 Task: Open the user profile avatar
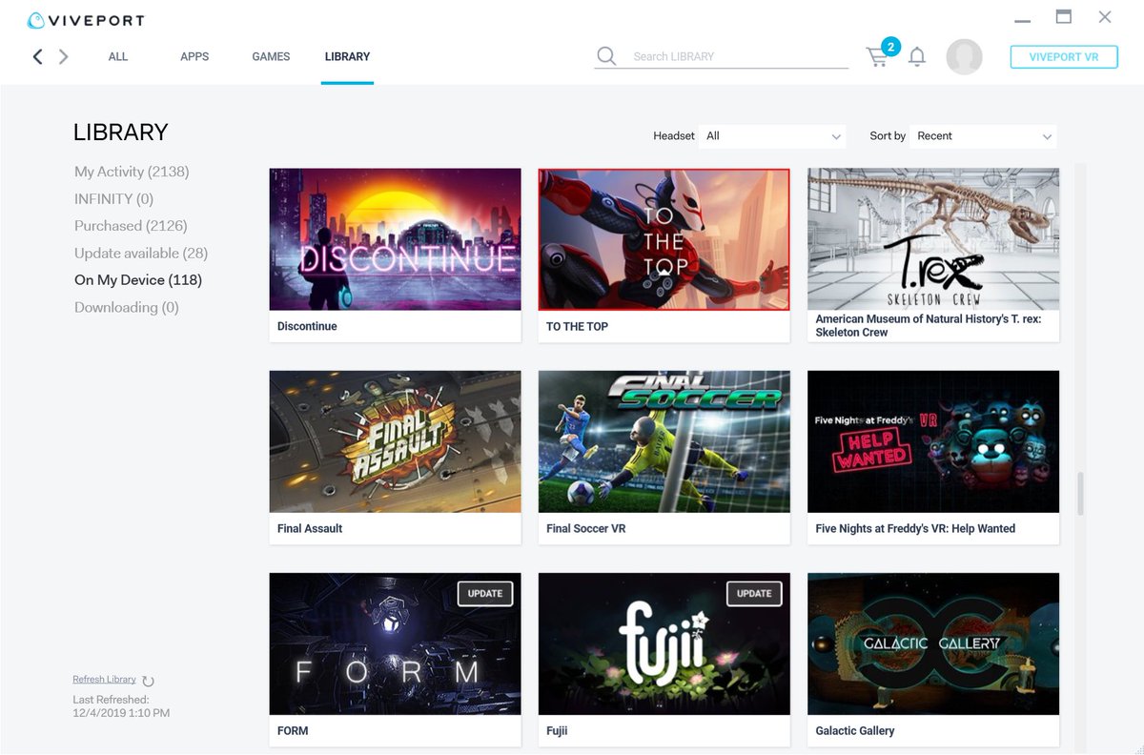pos(964,57)
